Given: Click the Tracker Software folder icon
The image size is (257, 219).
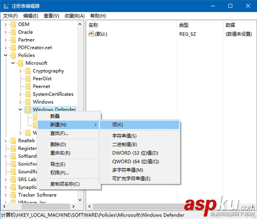Looking at the screenshot, I should (13, 195).
